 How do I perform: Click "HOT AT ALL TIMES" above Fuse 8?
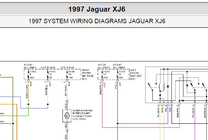click(30, 66)
